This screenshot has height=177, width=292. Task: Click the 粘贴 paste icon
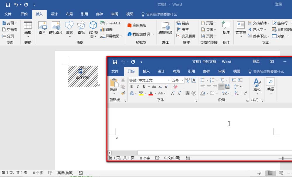[x=114, y=85]
